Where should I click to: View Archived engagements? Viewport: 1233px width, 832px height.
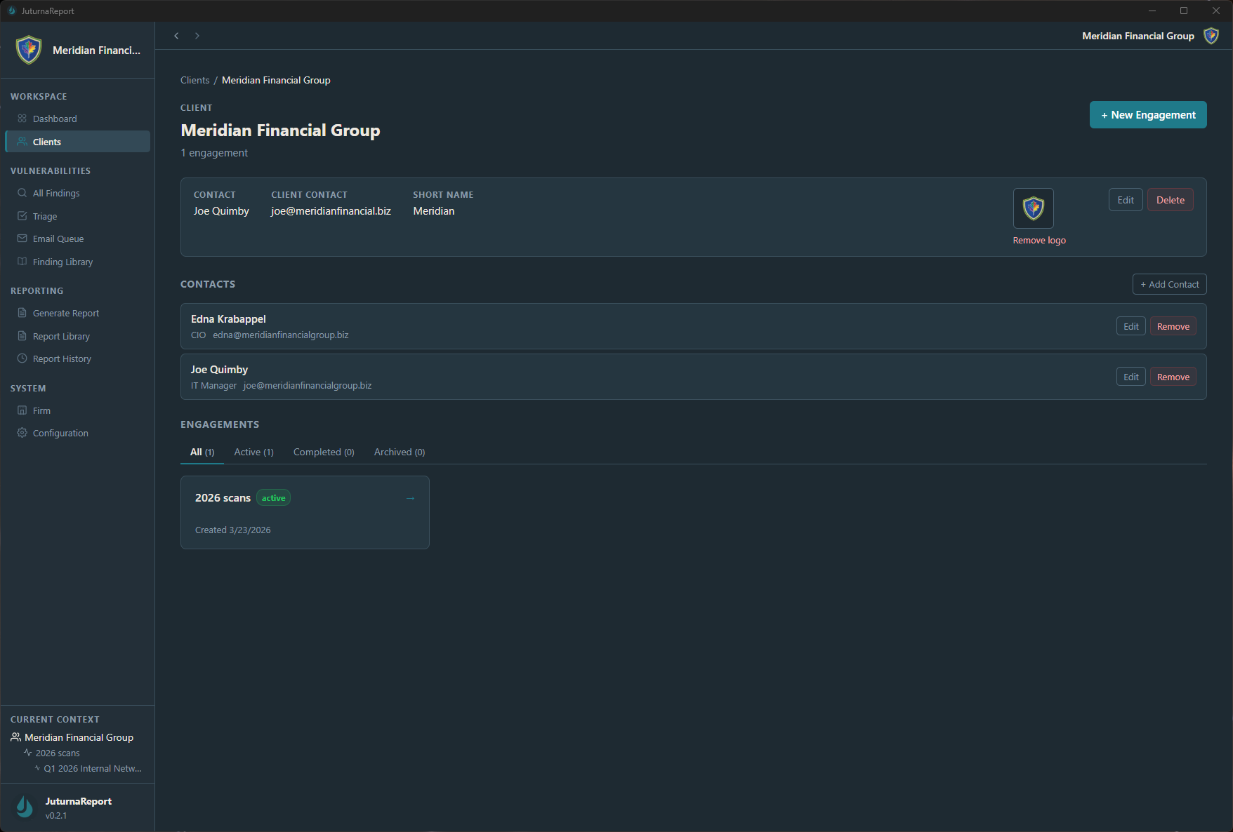(x=398, y=452)
